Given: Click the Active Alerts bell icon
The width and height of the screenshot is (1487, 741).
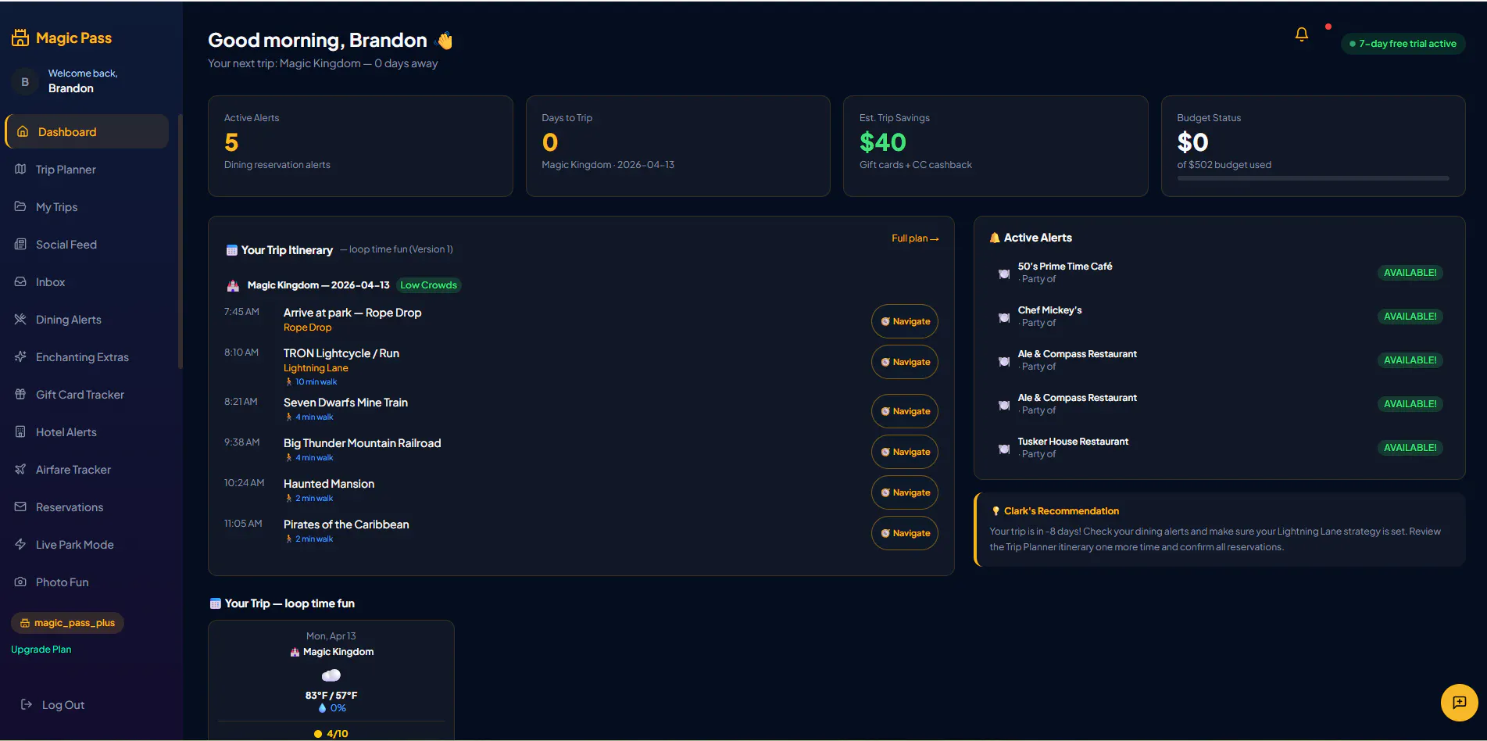Looking at the screenshot, I should click(x=995, y=238).
